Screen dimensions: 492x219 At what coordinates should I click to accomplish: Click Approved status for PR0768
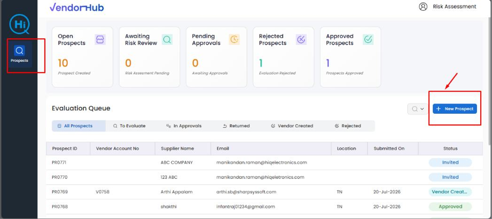pos(450,206)
